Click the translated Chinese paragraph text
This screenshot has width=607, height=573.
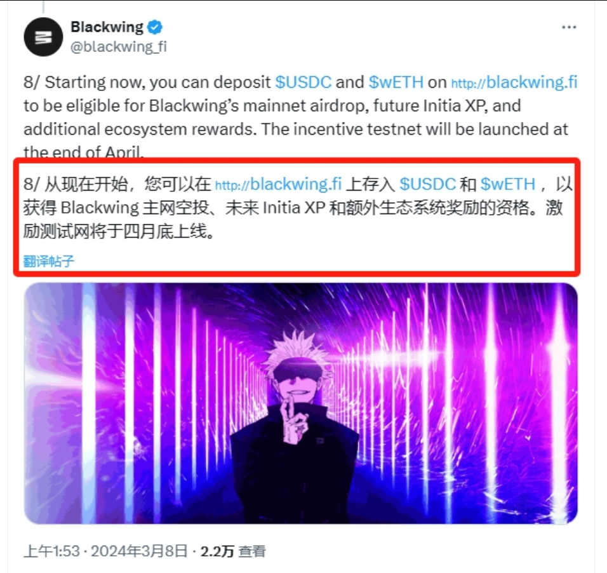297,208
